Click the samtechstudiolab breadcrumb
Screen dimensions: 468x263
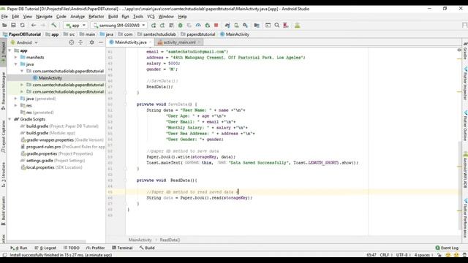click(x=156, y=34)
